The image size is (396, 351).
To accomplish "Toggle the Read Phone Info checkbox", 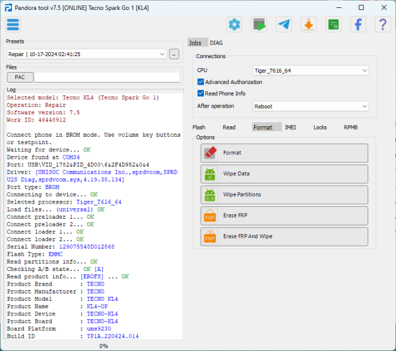I will (x=201, y=93).
